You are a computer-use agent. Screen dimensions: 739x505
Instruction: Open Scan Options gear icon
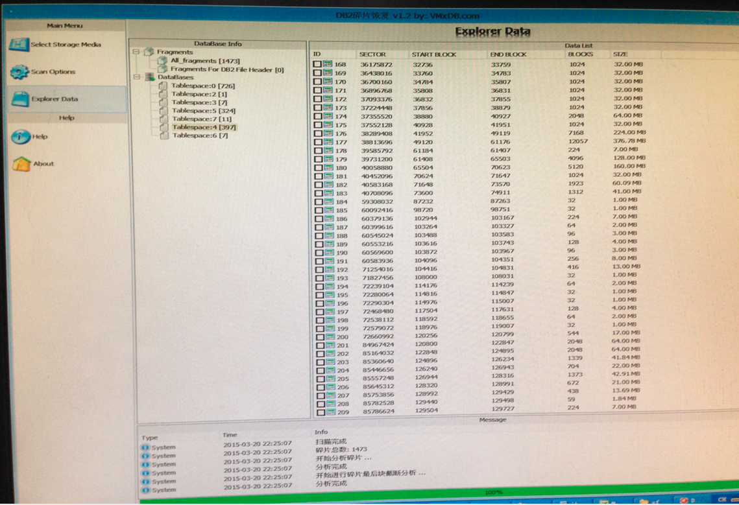(x=19, y=71)
